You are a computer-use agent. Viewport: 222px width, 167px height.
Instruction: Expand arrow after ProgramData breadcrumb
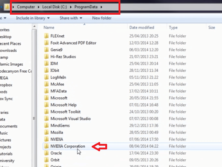tap(101, 7)
